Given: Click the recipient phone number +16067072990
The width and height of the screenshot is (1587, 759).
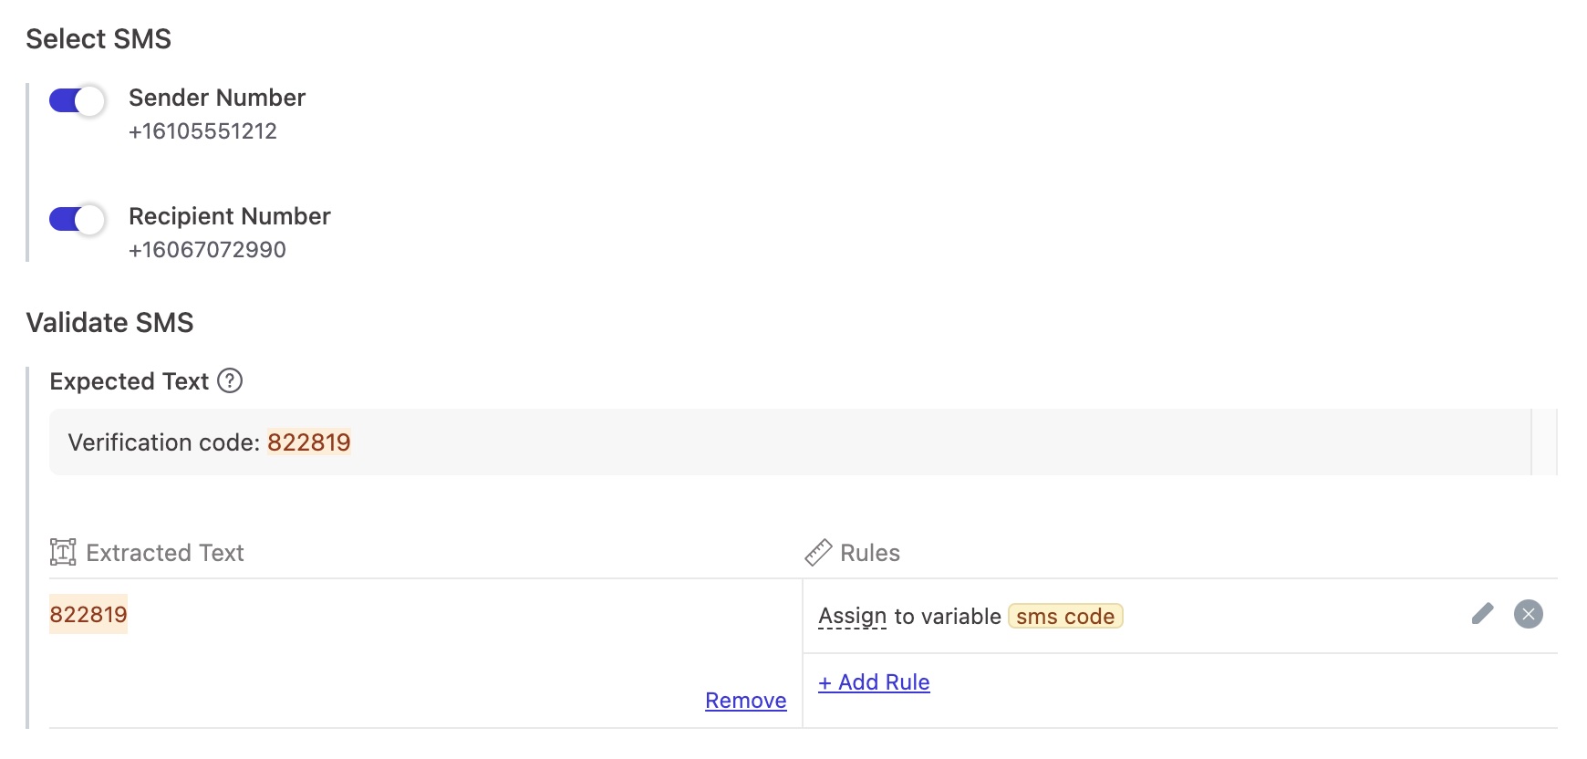Looking at the screenshot, I should 207,250.
